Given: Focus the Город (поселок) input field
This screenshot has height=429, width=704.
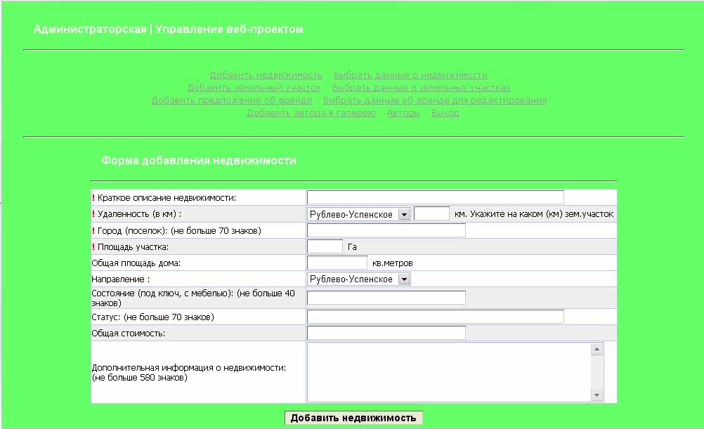Looking at the screenshot, I should (386, 230).
